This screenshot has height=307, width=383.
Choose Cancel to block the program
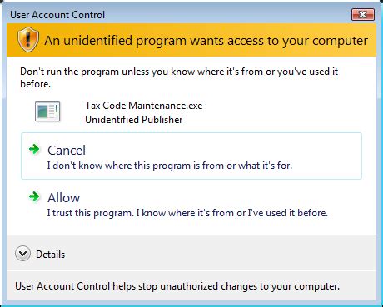coord(191,156)
